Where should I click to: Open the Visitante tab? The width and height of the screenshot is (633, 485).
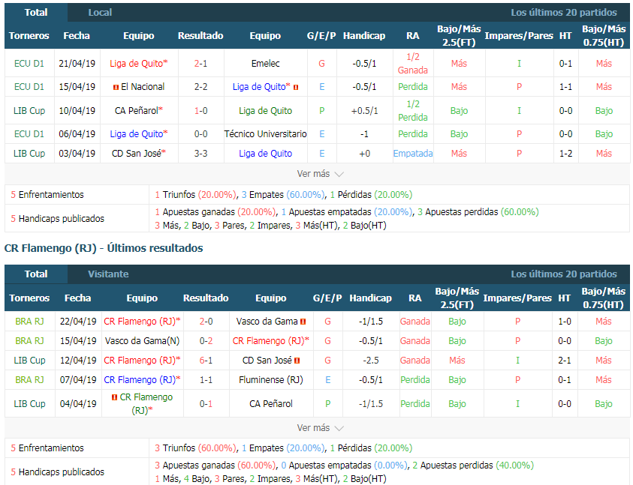pyautogui.click(x=108, y=274)
